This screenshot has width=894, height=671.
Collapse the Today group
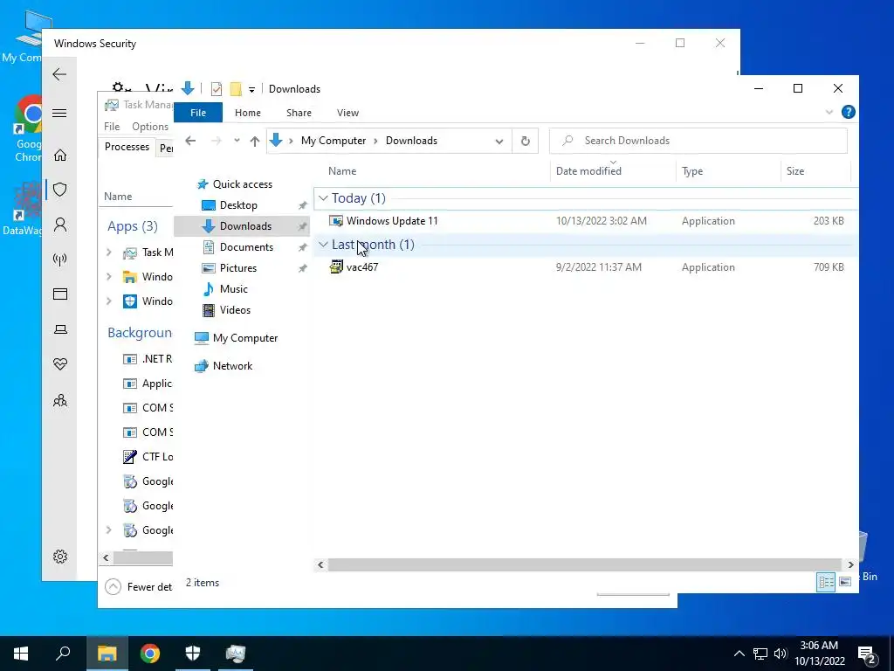pos(323,198)
